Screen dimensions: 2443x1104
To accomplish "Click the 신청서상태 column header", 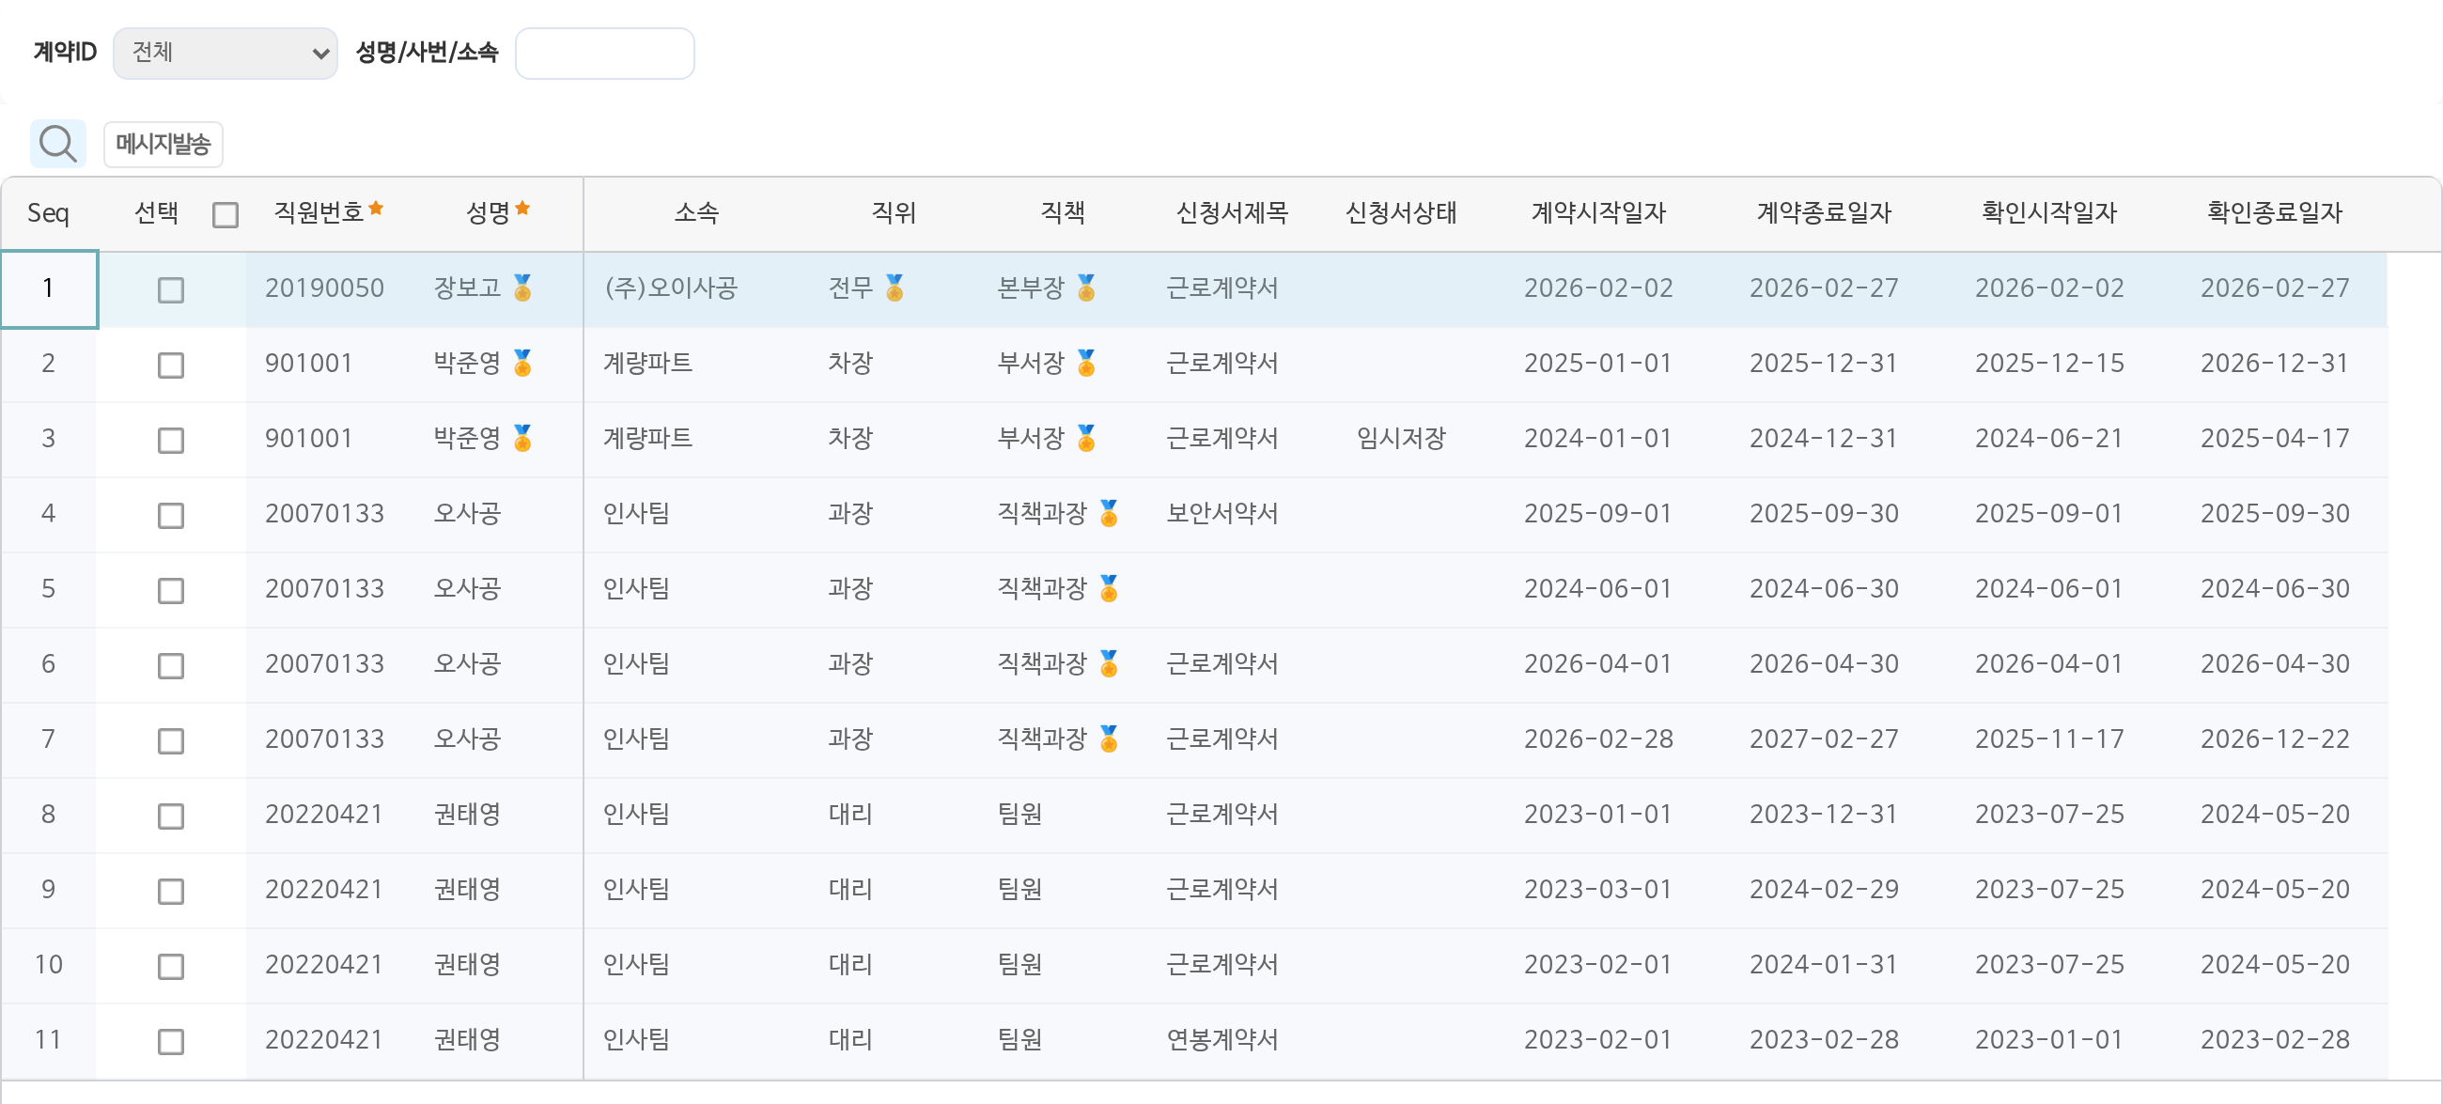I will pyautogui.click(x=1401, y=212).
